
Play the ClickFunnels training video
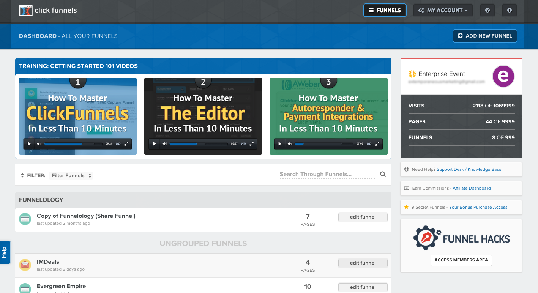point(29,144)
